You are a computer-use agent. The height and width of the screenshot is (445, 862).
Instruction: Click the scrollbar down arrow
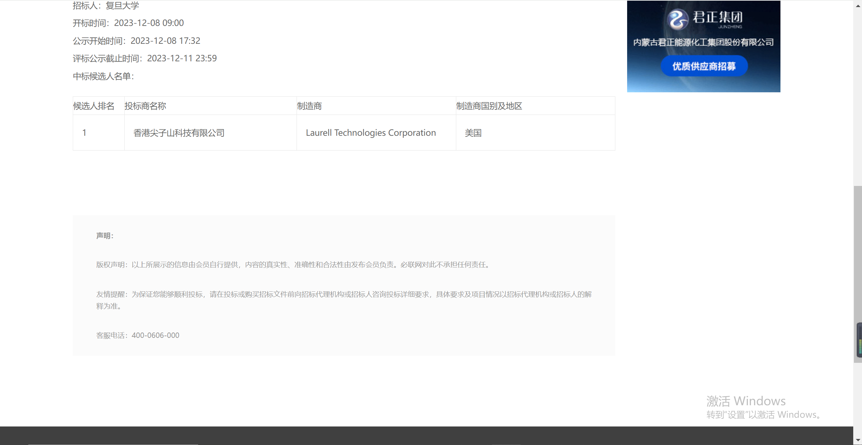(x=858, y=440)
